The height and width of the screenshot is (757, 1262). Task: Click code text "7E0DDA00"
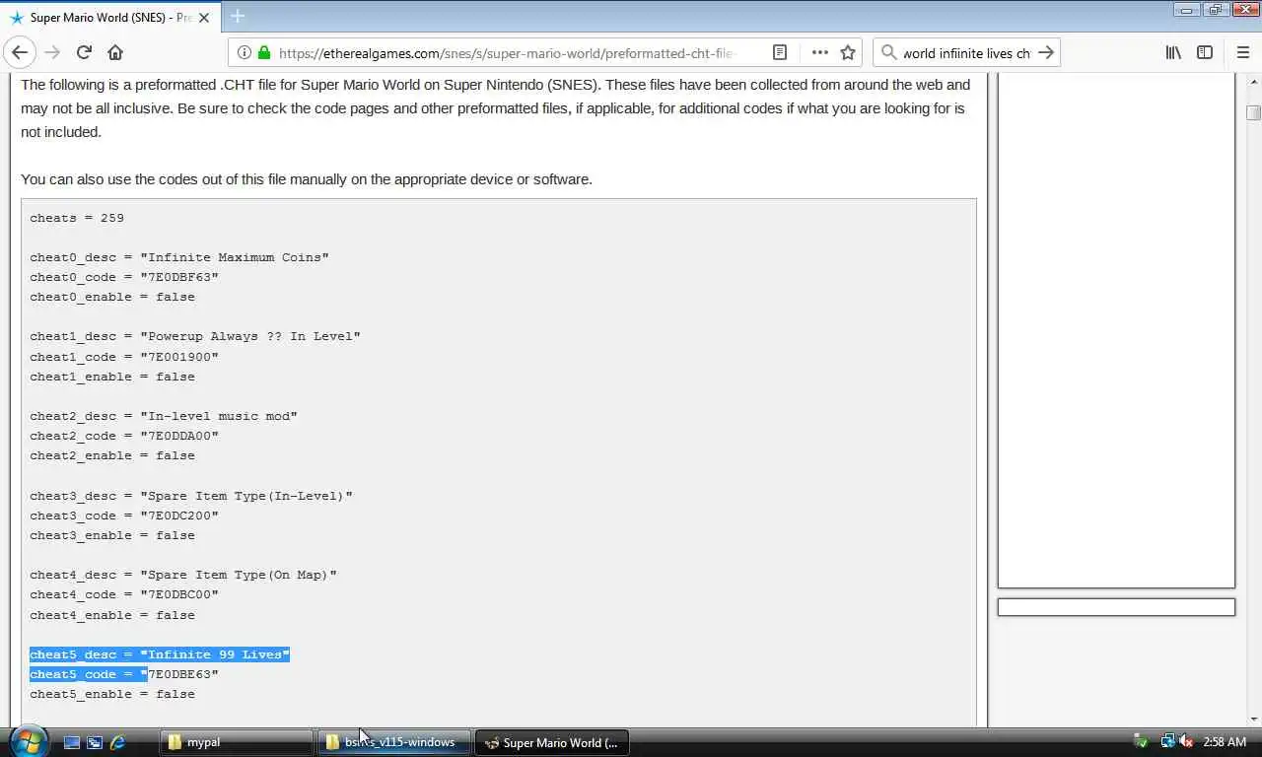179,436
